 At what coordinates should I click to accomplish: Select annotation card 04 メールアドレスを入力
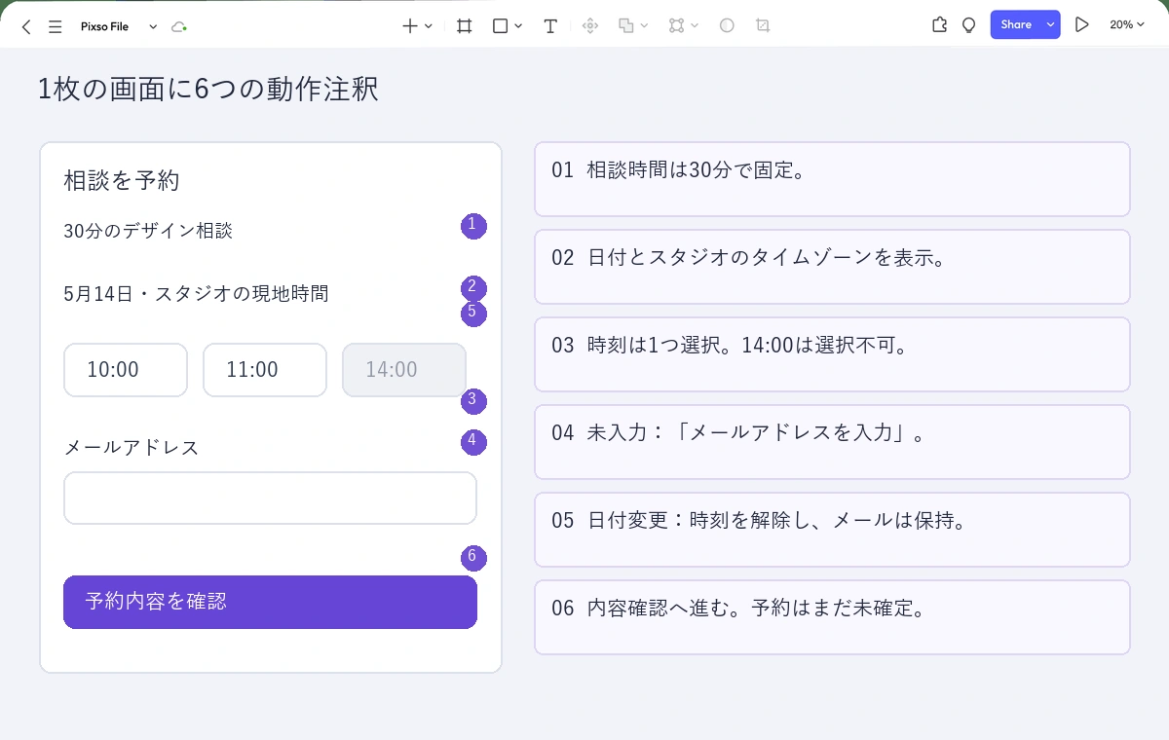click(x=832, y=442)
